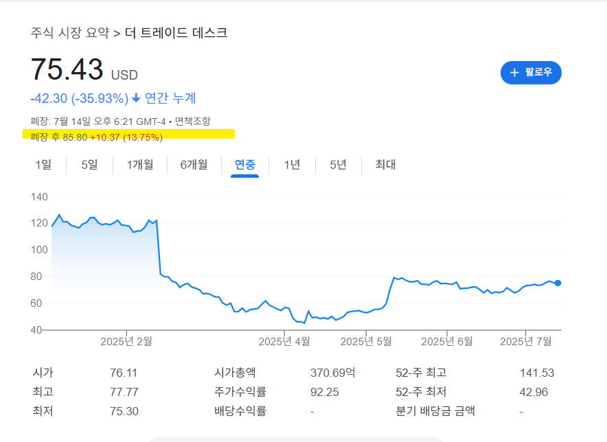
Task: Click the 배당수익률 dividend yield label
Action: click(240, 410)
